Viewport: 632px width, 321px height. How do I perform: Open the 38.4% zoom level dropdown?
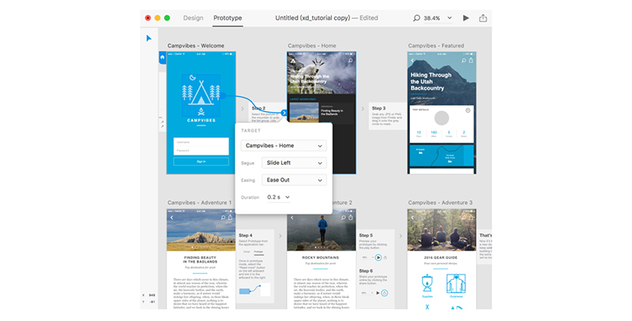point(438,17)
